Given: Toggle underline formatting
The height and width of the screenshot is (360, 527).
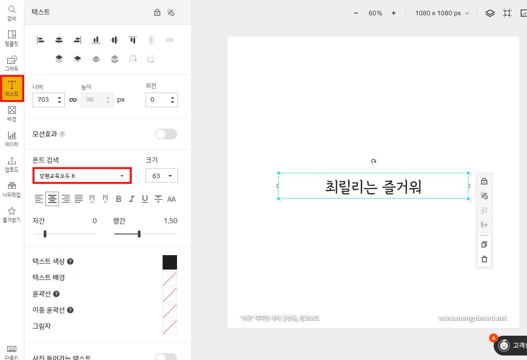Looking at the screenshot, I should 145,199.
